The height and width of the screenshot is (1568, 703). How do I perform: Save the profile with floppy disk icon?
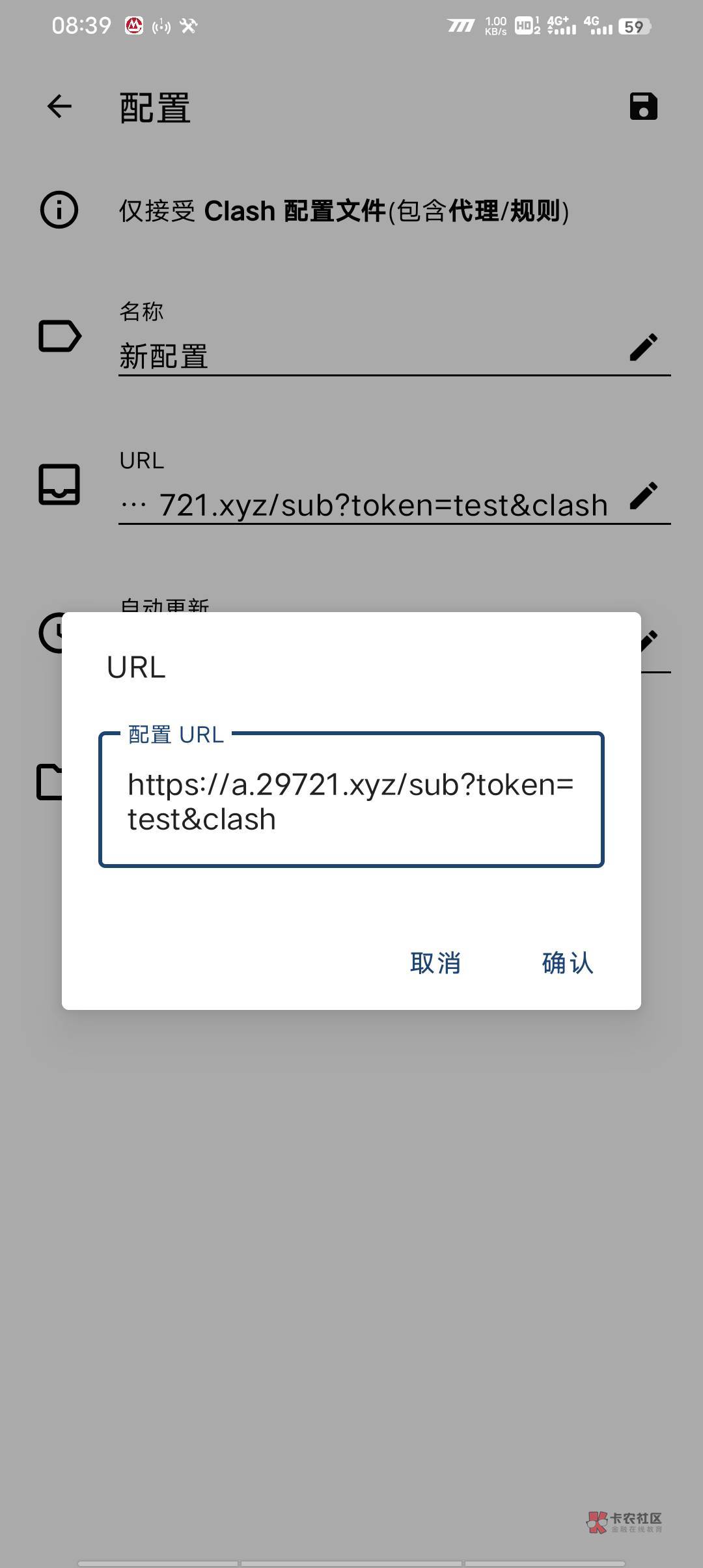point(643,106)
